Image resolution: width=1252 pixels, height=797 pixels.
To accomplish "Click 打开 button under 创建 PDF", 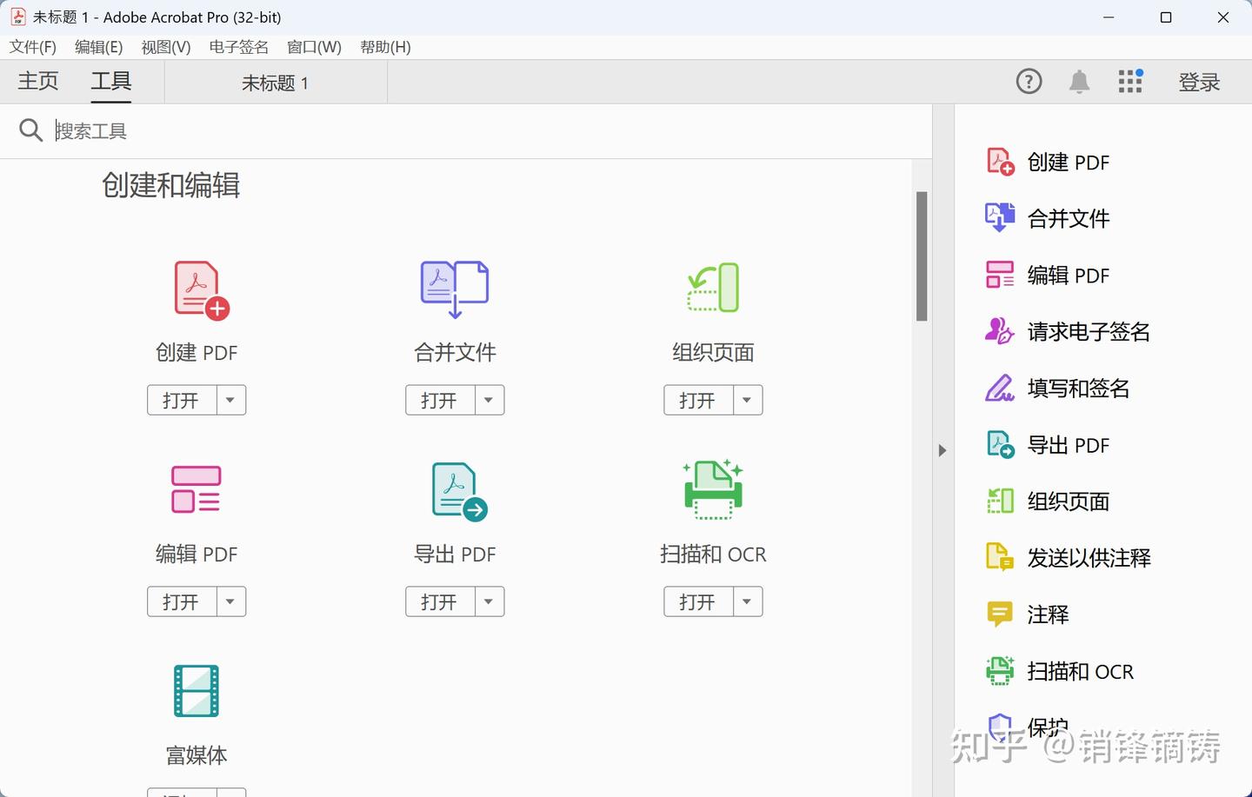I will (182, 400).
